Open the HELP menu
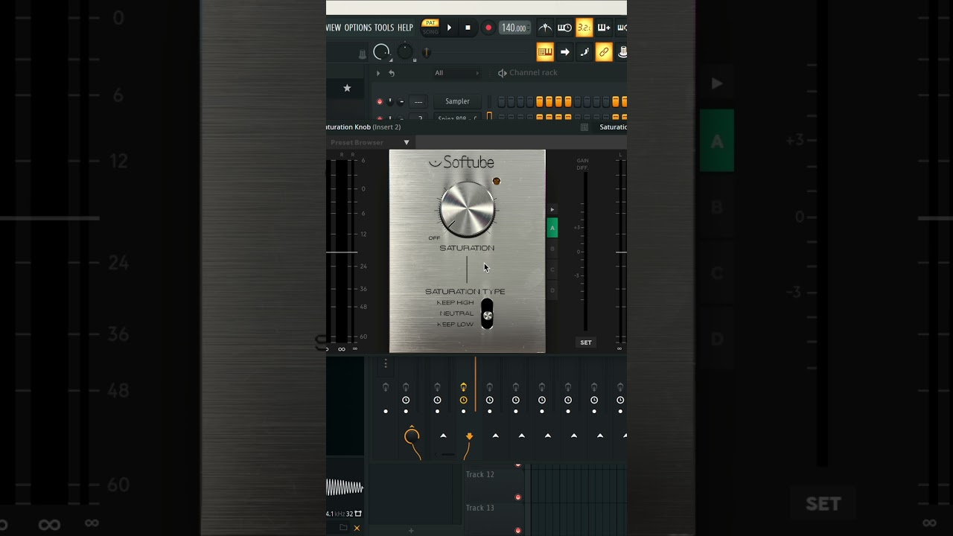 pyautogui.click(x=405, y=28)
